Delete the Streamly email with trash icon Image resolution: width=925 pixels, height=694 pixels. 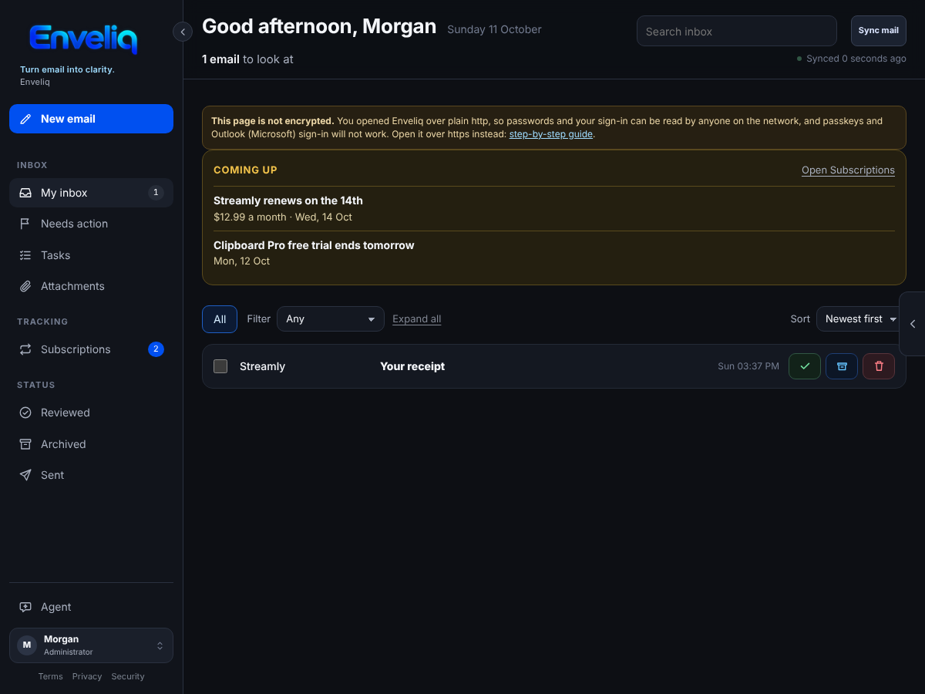pyautogui.click(x=879, y=366)
